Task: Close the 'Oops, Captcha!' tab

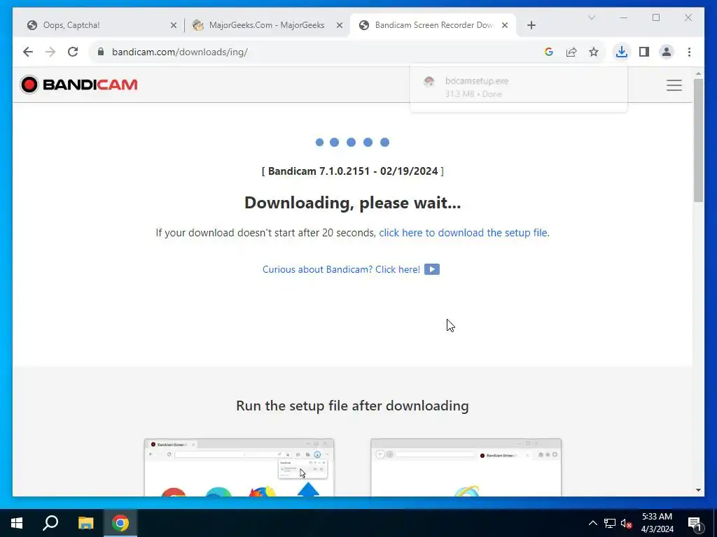Action: (x=174, y=25)
